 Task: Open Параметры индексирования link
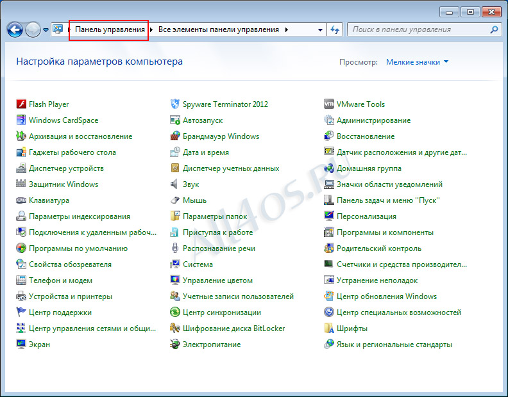80,216
